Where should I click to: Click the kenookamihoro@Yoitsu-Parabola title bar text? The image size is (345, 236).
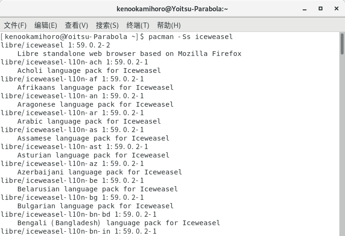click(x=172, y=8)
